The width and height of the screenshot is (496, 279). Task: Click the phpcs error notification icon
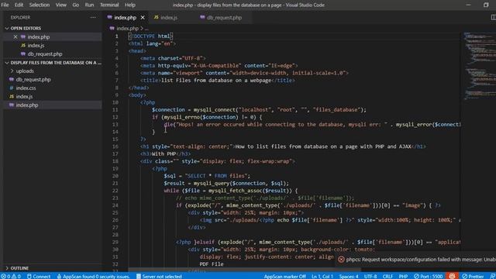[x=341, y=260]
